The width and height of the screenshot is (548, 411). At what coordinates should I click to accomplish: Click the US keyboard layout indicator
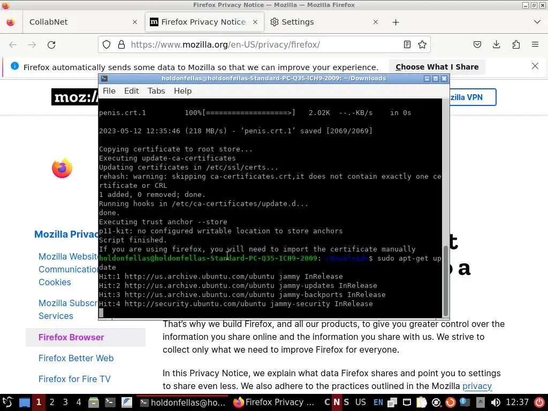360,402
